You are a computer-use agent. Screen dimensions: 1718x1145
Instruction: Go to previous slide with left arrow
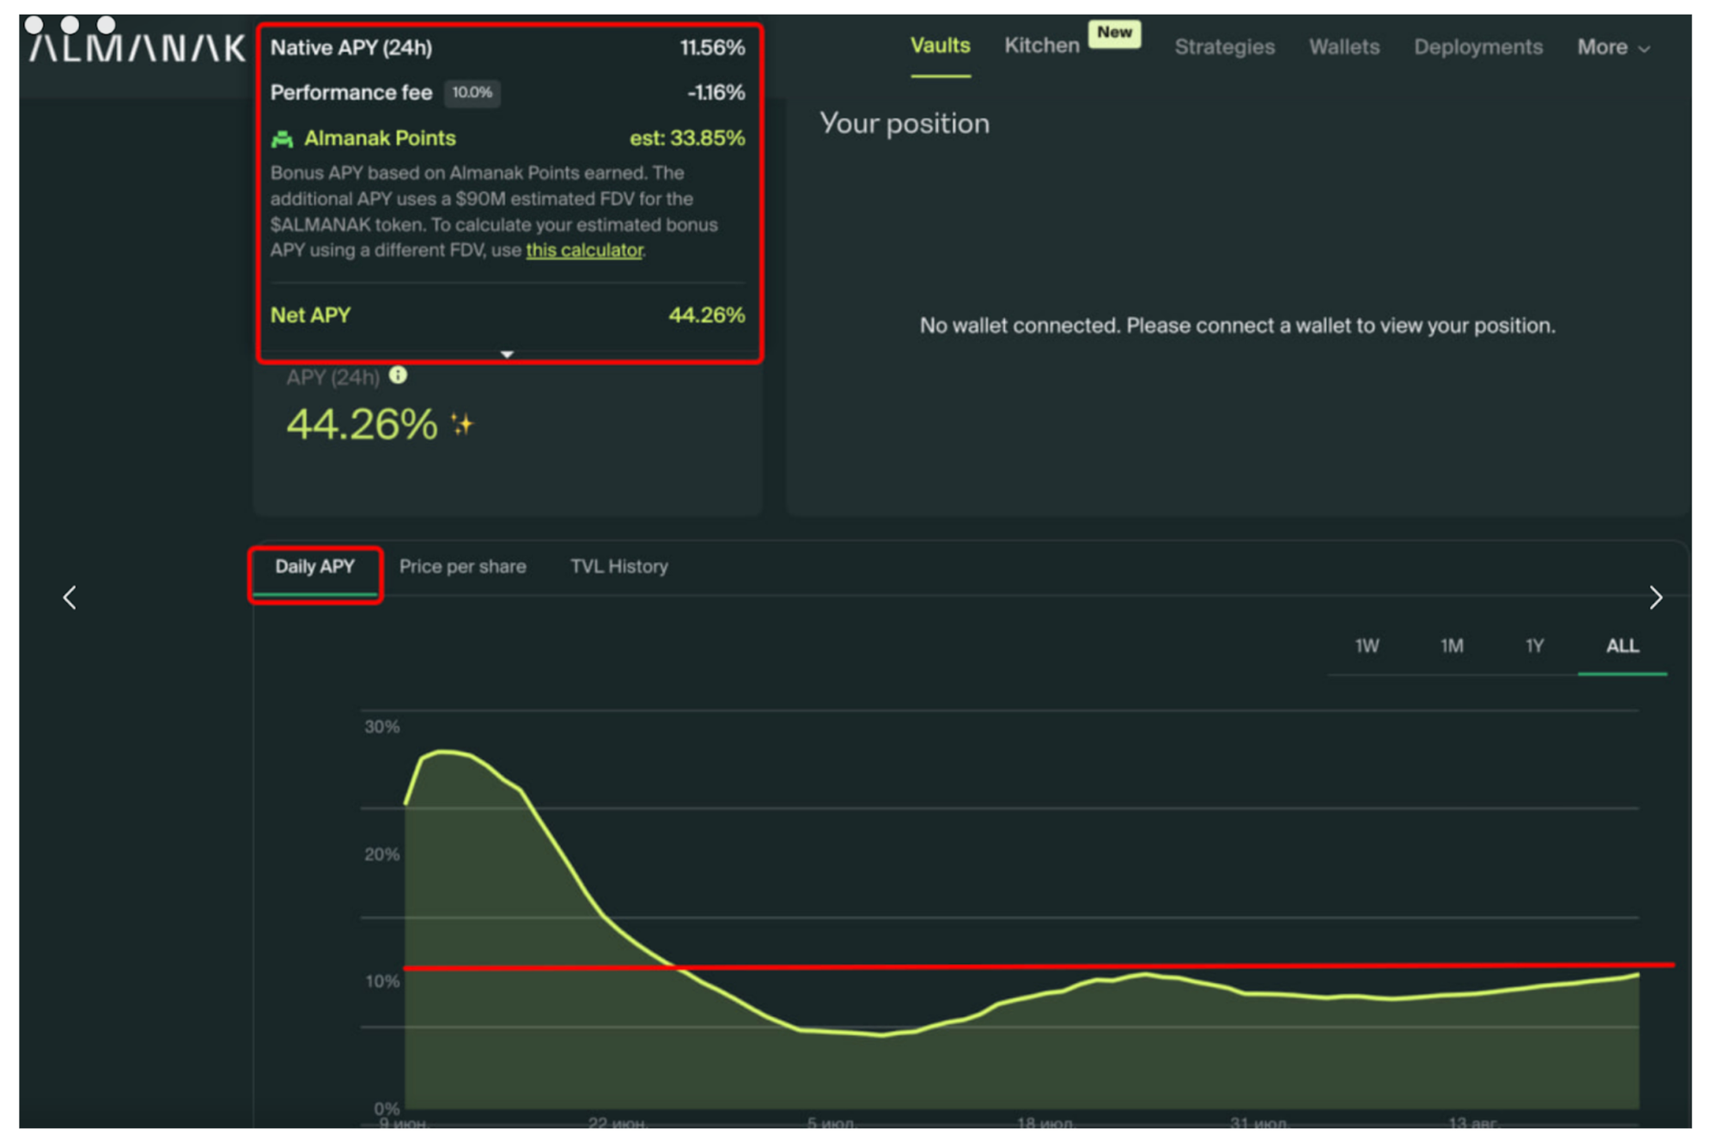point(70,598)
